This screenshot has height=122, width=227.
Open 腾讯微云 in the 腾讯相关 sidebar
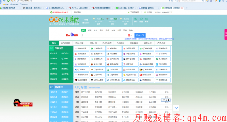coord(65,107)
